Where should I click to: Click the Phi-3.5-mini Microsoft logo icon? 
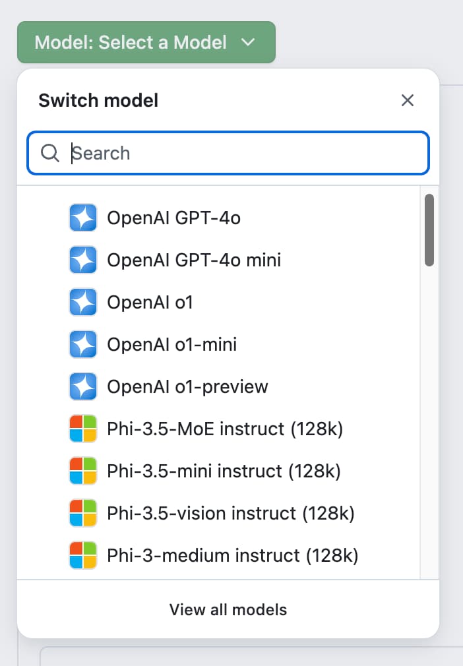[83, 471]
